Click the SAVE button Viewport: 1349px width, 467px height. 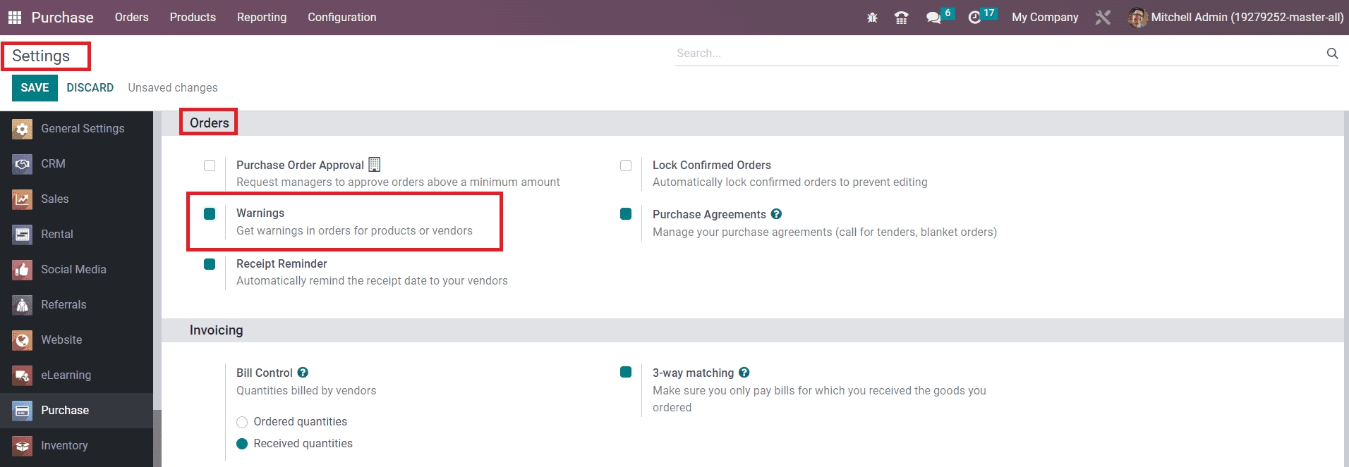[35, 88]
